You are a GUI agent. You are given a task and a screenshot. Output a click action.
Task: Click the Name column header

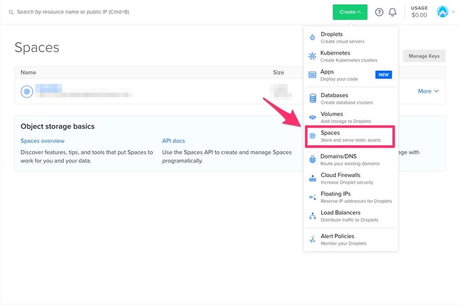coord(28,72)
